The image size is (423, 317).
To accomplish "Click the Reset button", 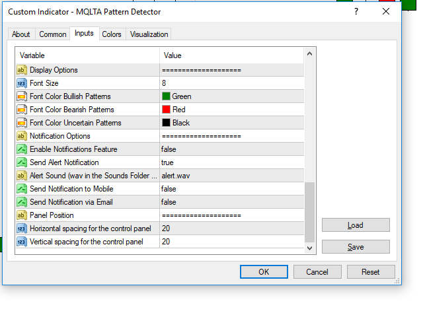I will (371, 271).
